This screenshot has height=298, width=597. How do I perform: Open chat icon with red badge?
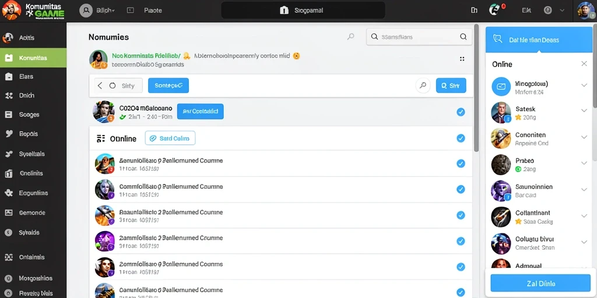[x=495, y=10]
